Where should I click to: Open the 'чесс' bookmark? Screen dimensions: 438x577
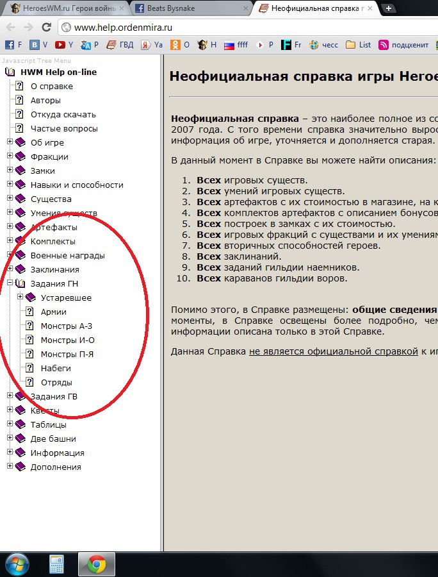323,45
